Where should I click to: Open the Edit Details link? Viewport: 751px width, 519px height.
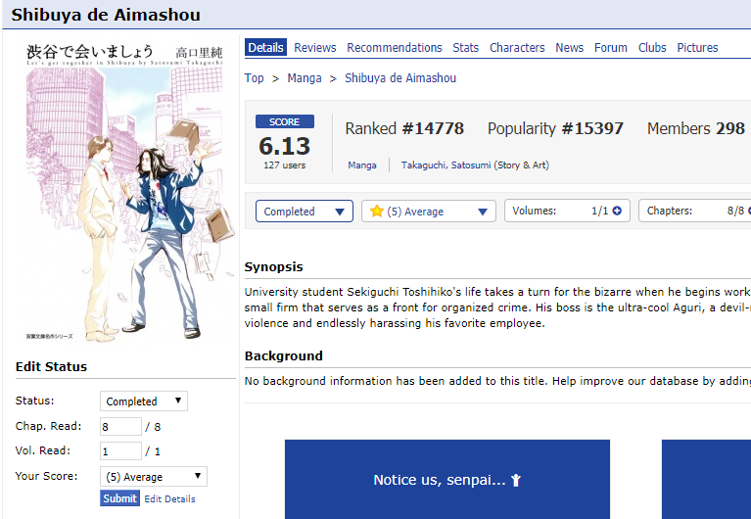coord(169,498)
